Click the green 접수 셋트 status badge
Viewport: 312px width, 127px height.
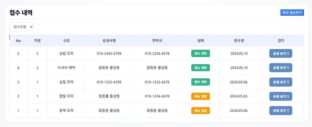(200, 82)
